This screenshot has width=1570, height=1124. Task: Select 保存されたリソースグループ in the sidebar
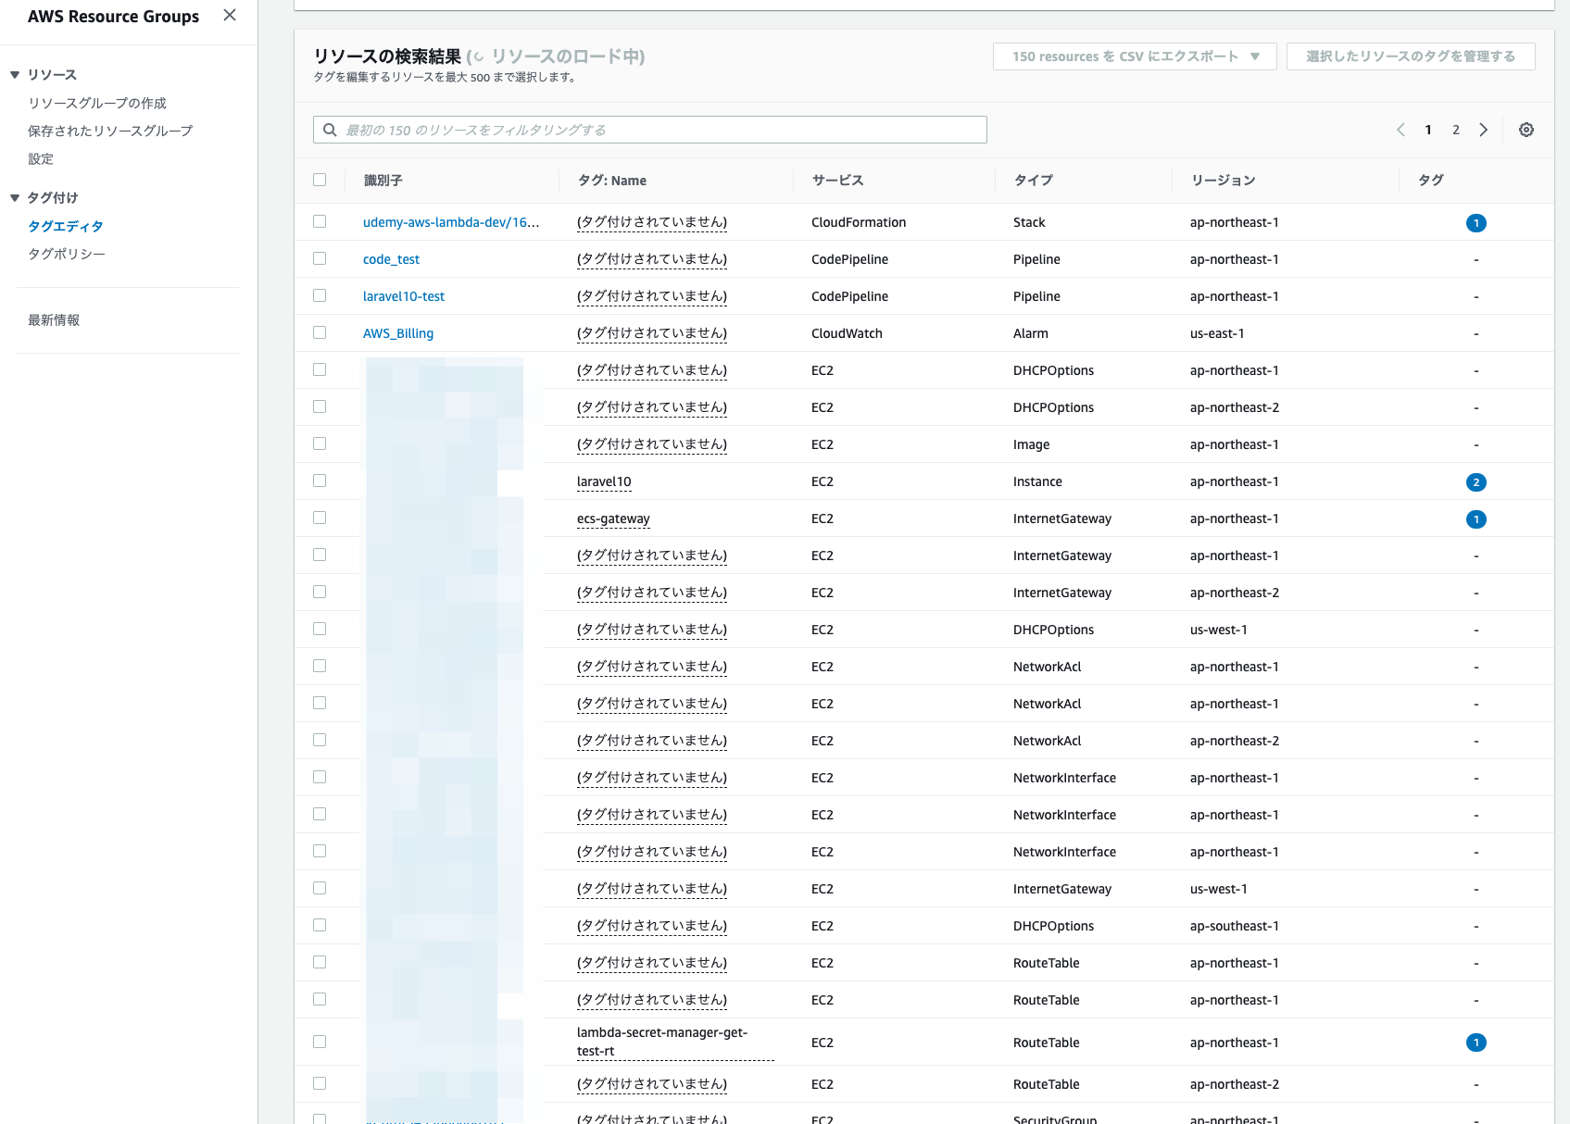tap(110, 131)
